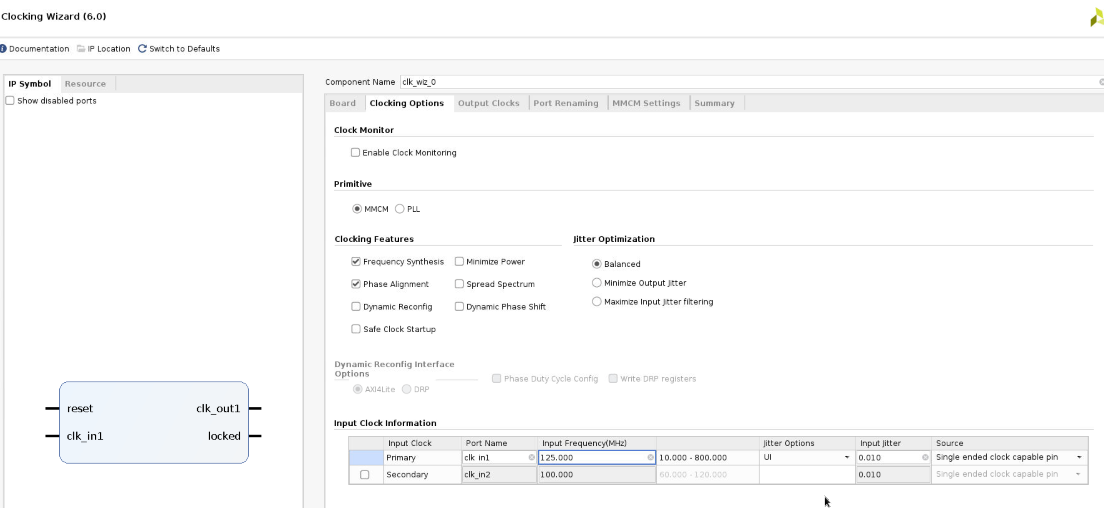
Task: Click Switch to Defaults button
Action: 184,48
